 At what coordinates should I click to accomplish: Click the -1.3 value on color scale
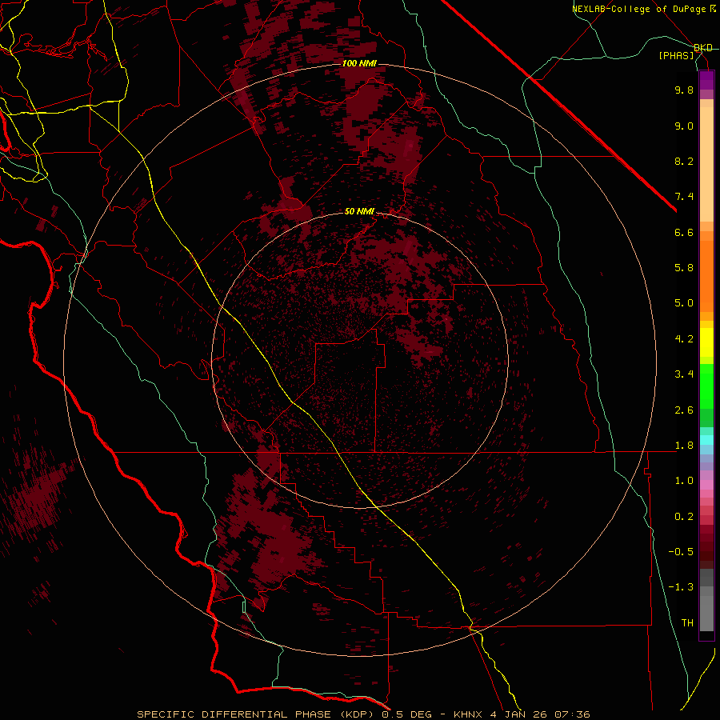pos(681,587)
